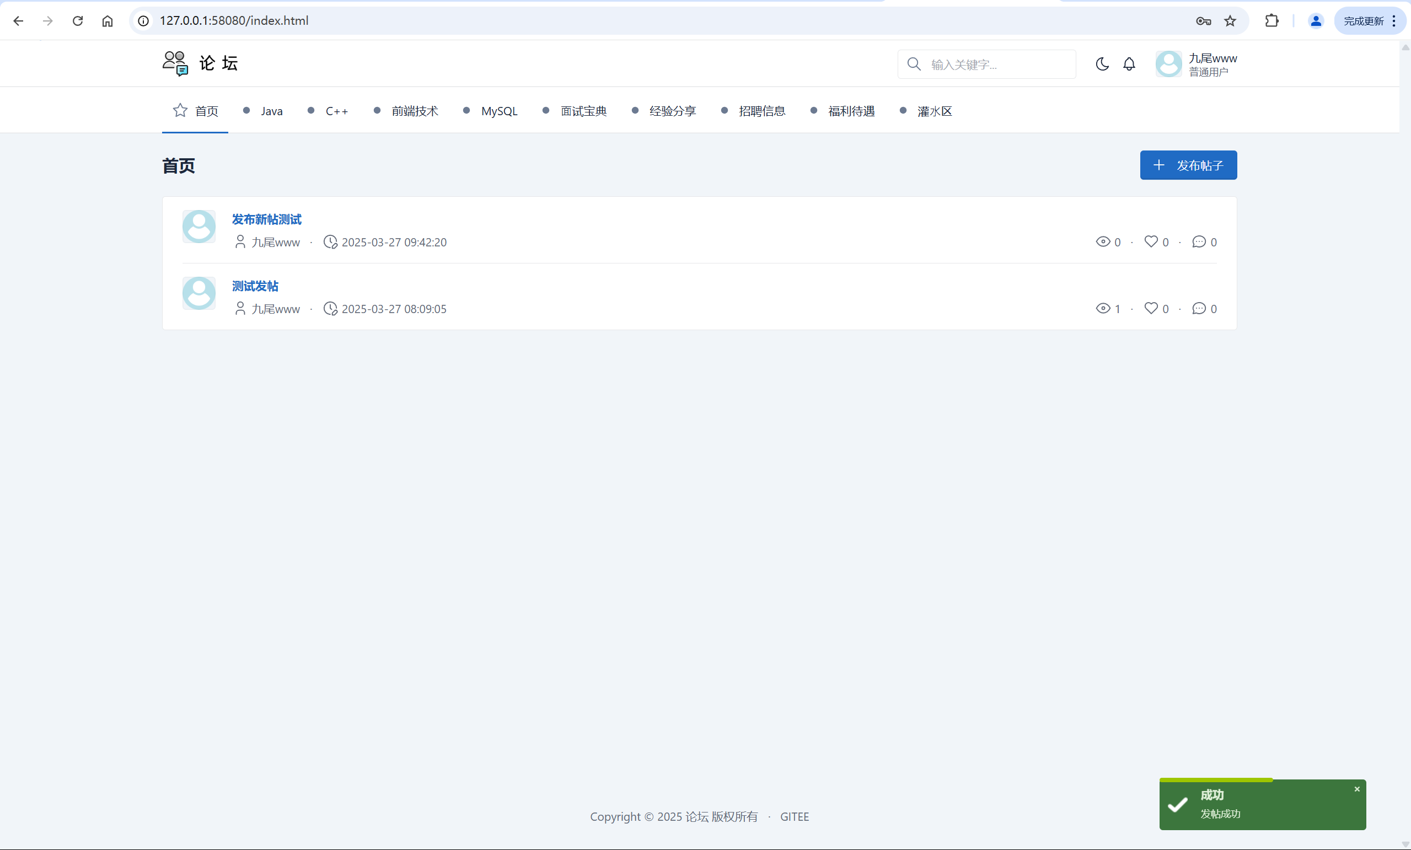Image resolution: width=1411 pixels, height=850 pixels.
Task: Bookmark this page with the star icon
Action: (1230, 20)
